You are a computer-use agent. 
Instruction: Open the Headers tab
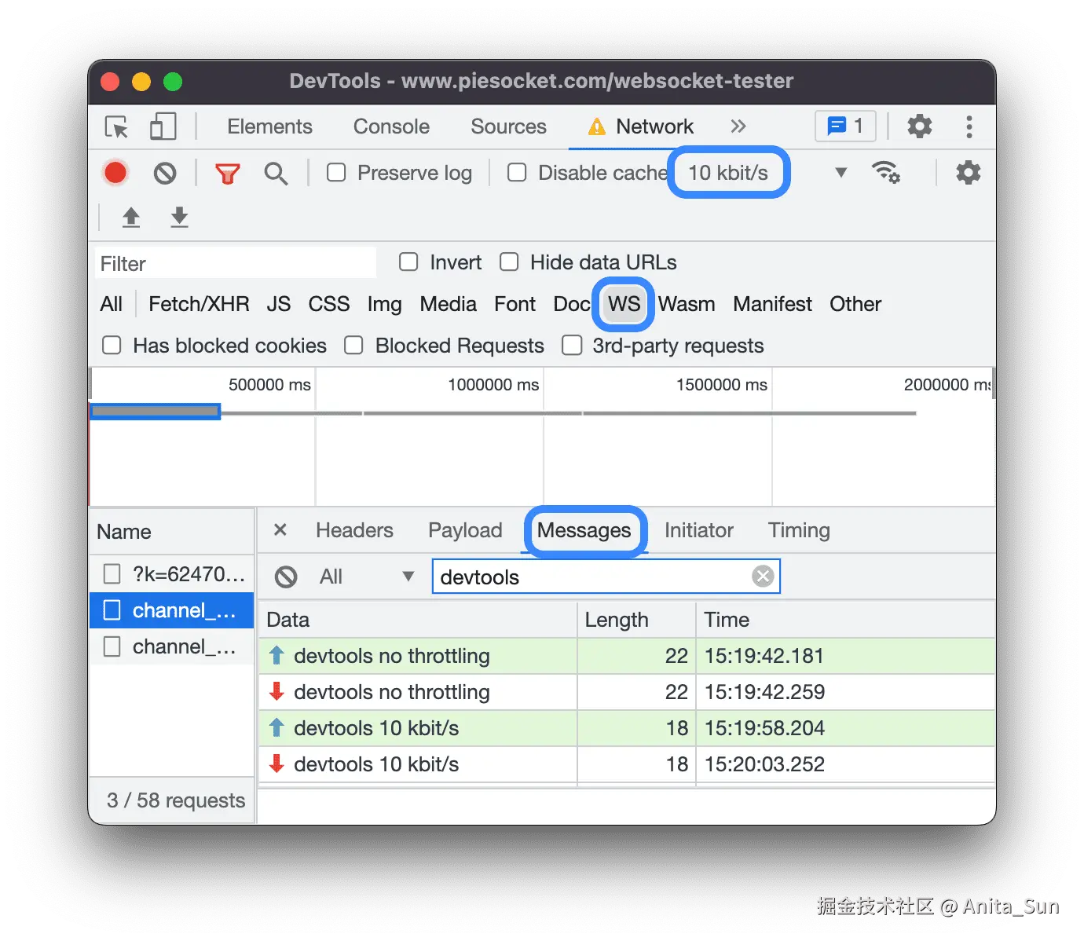354,530
